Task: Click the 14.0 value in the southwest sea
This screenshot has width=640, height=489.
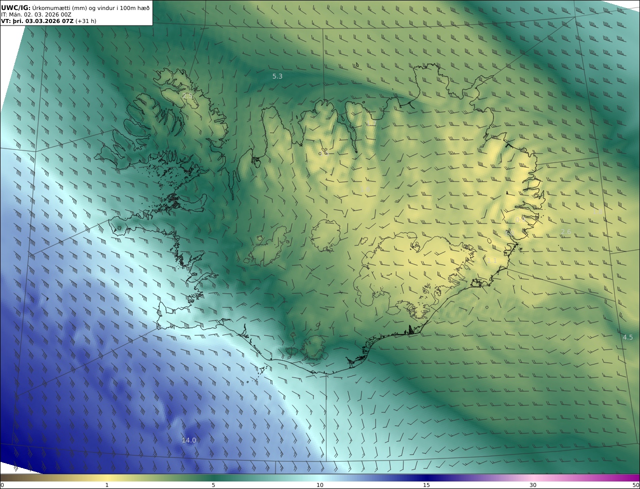Action: pos(188,440)
